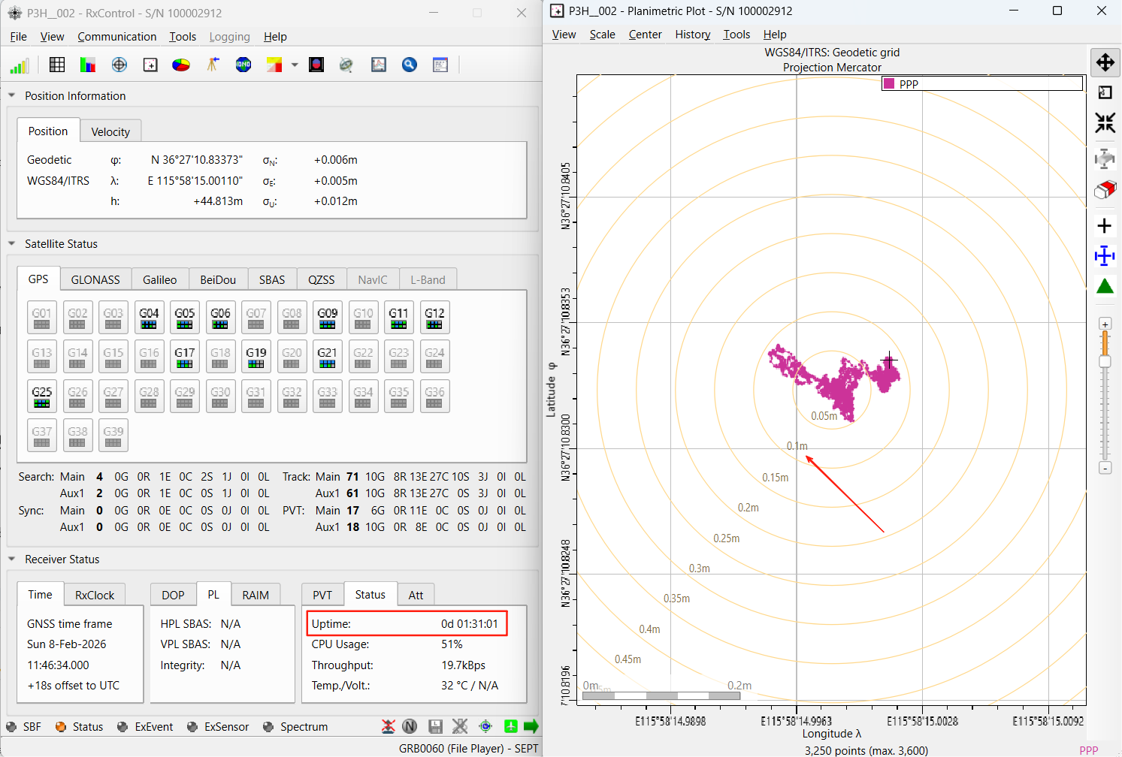Toggle the orange Status indicator light
Screen dimensions: 1122x757
pos(61,727)
